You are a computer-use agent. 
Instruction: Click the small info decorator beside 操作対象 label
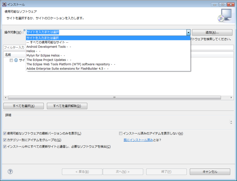point(24,30)
